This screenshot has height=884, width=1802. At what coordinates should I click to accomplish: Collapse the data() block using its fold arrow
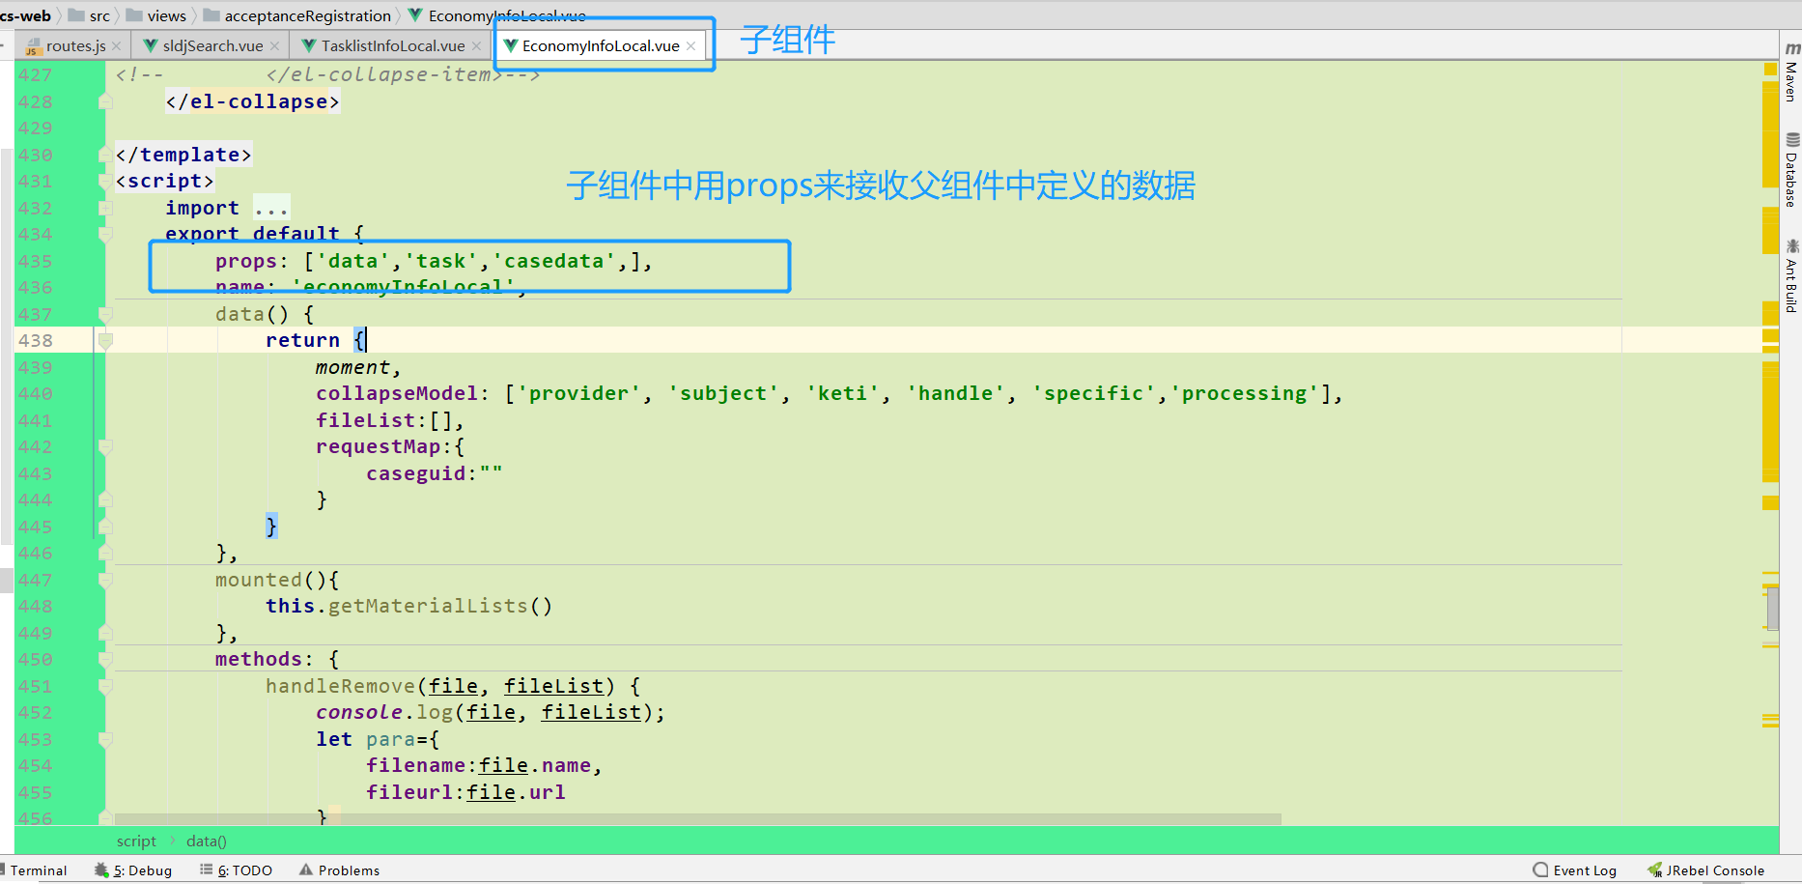pos(104,314)
